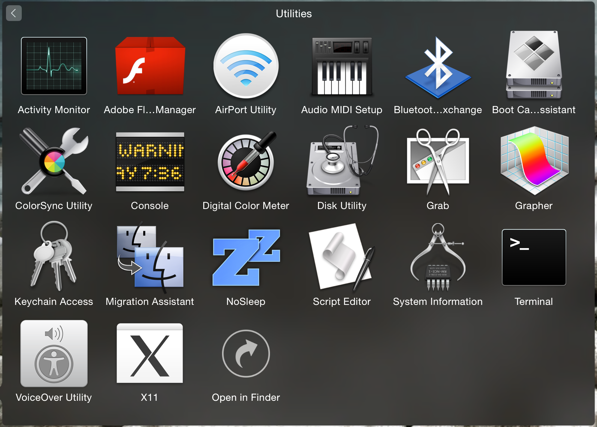Open VoiceOver Utility accessibility icon
Viewport: 597px width, 427px height.
pyautogui.click(x=54, y=354)
